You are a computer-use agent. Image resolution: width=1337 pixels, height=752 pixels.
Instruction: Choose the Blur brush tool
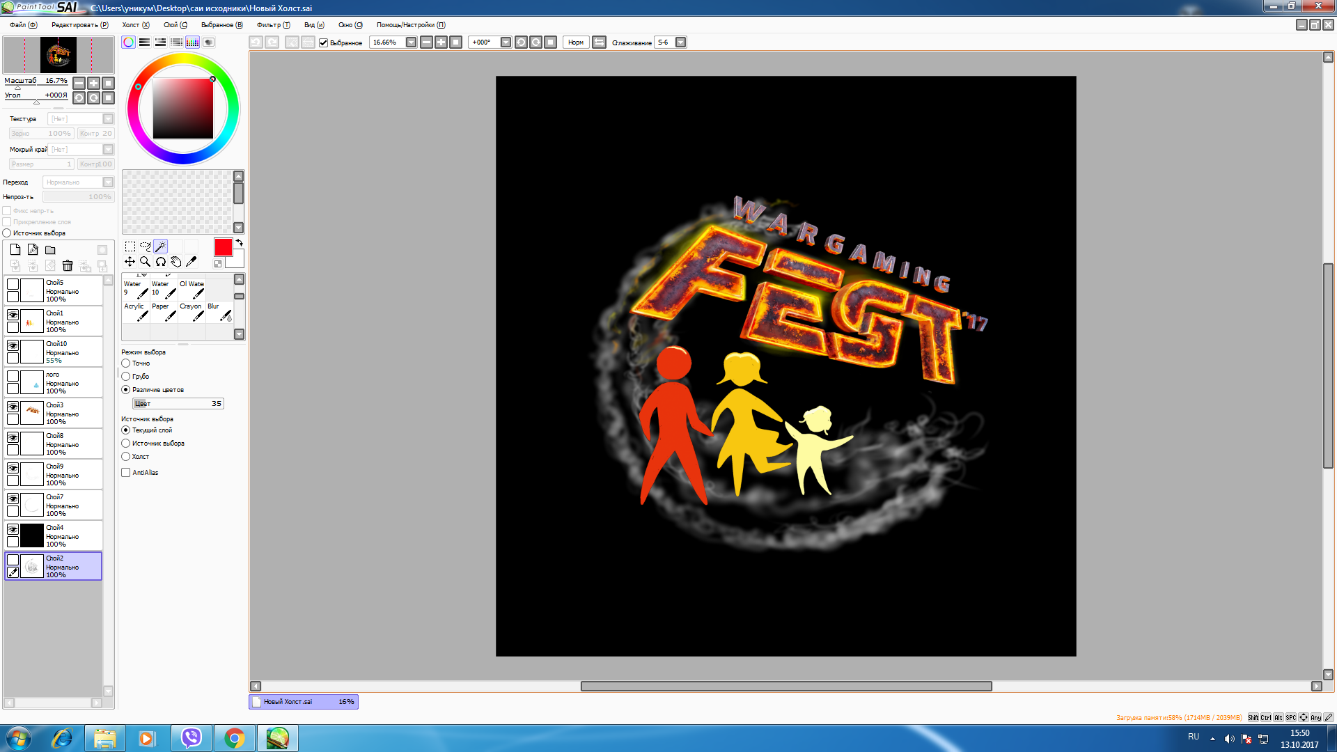point(219,311)
